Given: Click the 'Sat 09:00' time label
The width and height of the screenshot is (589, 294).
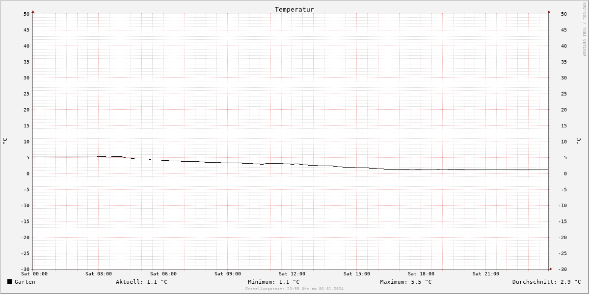Looking at the screenshot, I should point(228,274).
